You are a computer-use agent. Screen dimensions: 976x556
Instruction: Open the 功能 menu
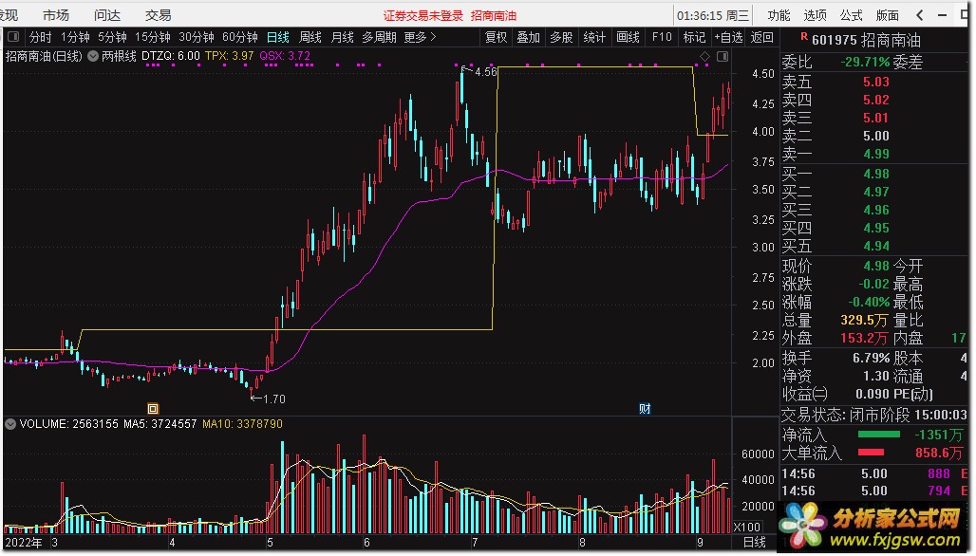[x=779, y=15]
